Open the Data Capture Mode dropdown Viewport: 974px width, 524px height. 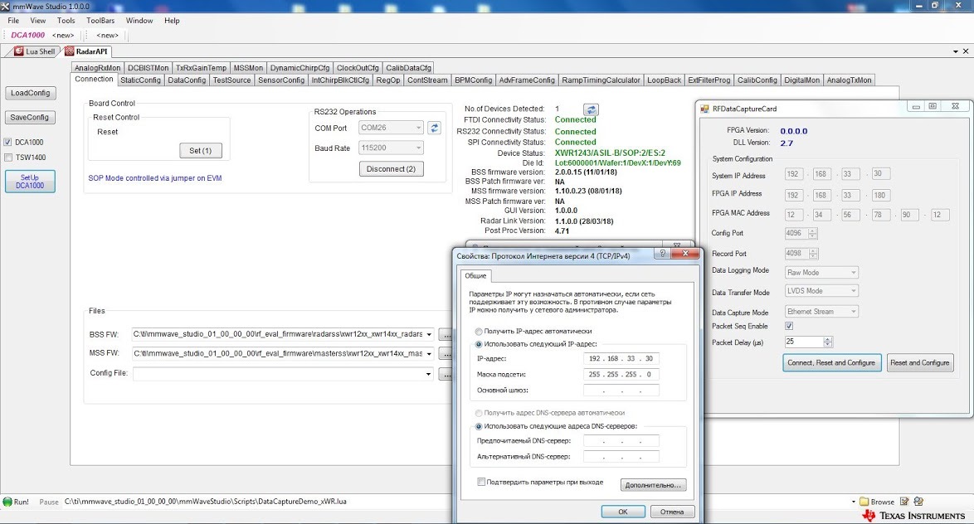point(853,312)
